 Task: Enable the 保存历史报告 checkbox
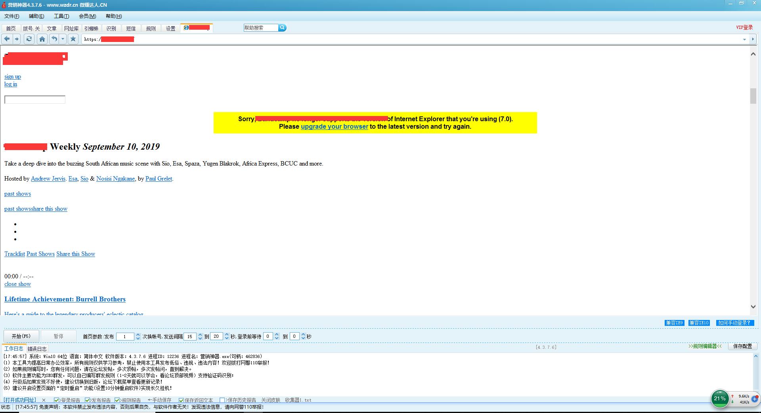click(222, 400)
